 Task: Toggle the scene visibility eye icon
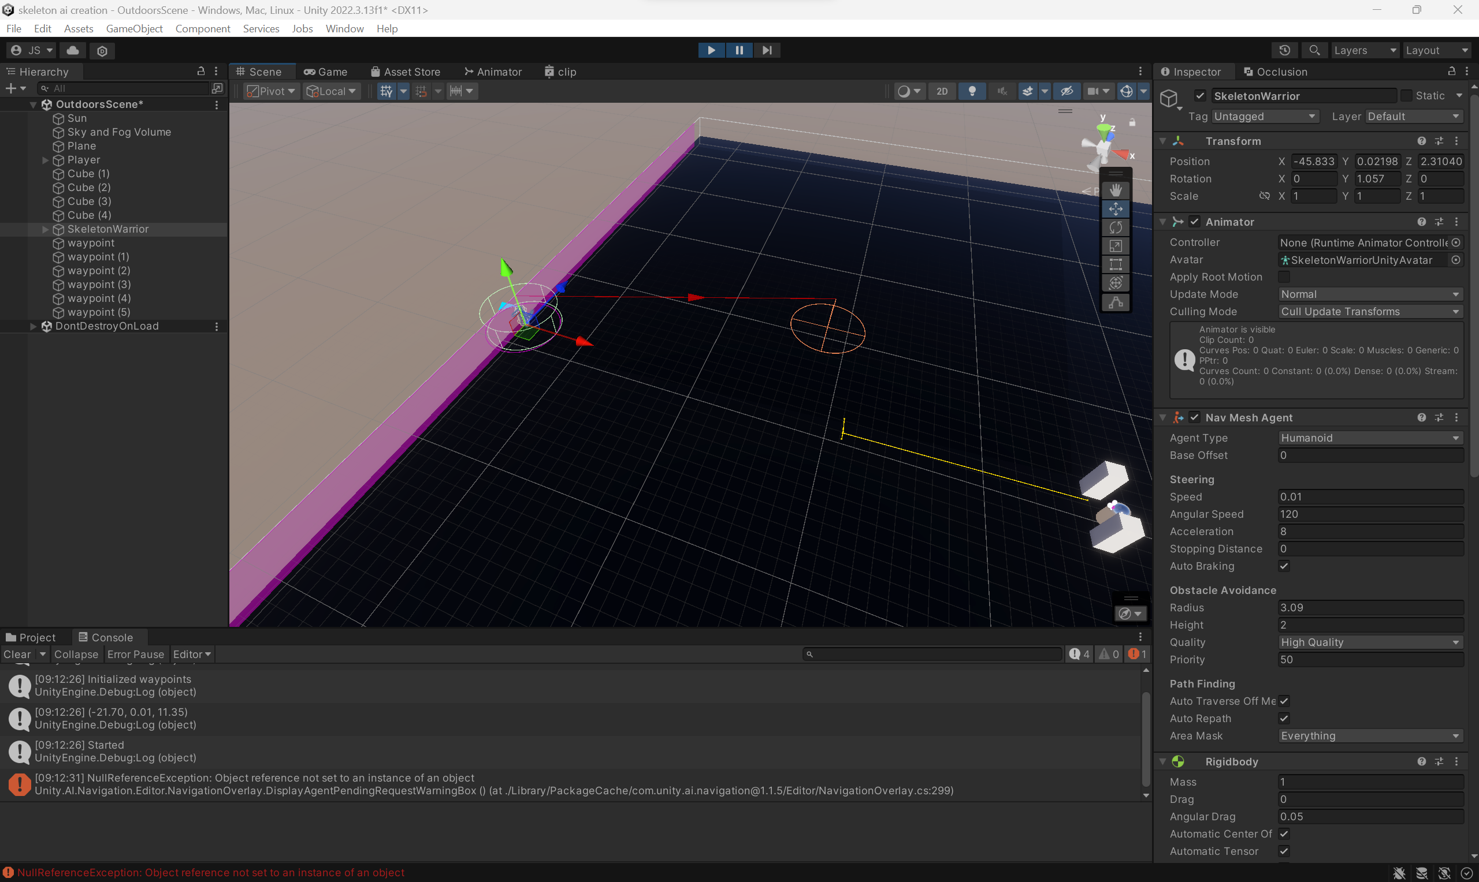[1067, 91]
